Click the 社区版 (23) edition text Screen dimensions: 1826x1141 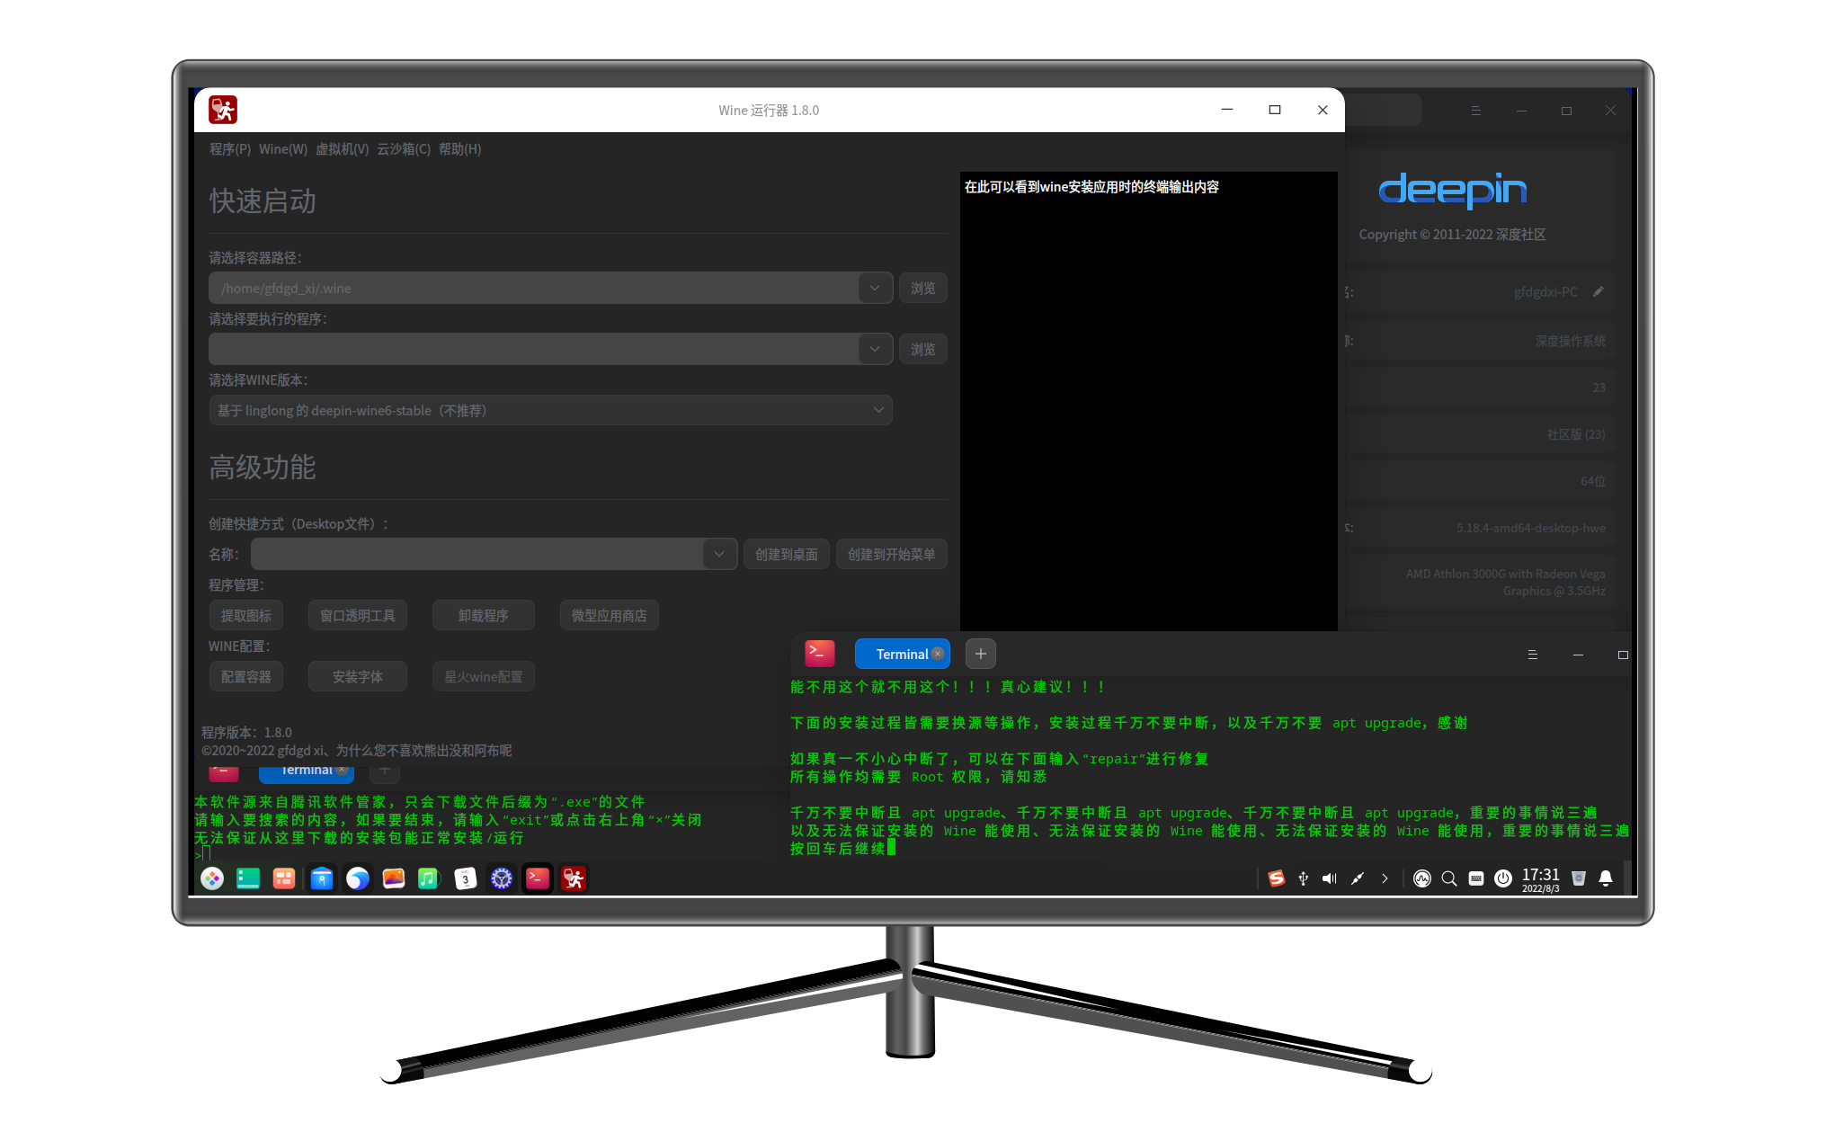pyautogui.click(x=1576, y=434)
